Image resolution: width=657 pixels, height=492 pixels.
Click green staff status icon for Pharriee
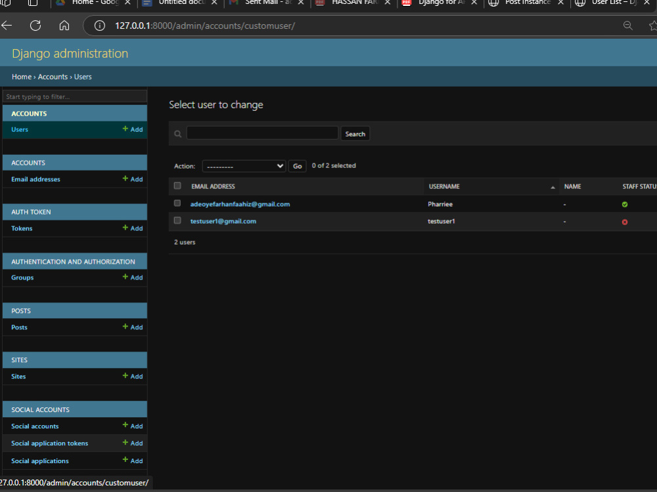[625, 205]
